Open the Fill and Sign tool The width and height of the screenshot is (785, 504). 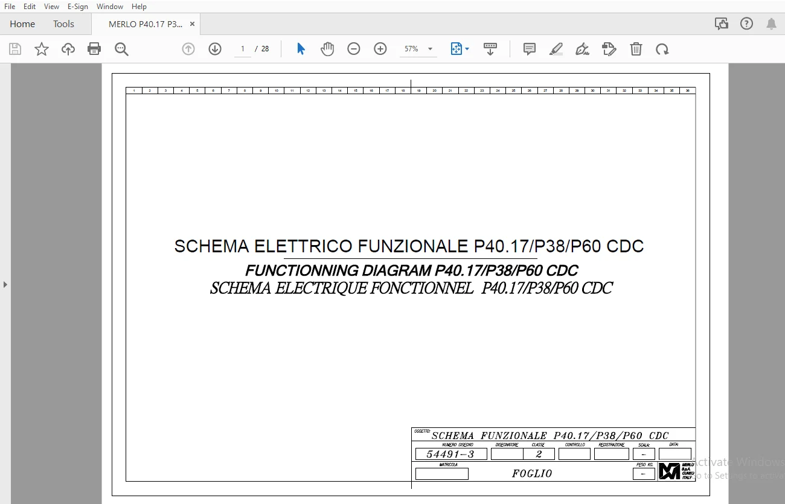(609, 49)
